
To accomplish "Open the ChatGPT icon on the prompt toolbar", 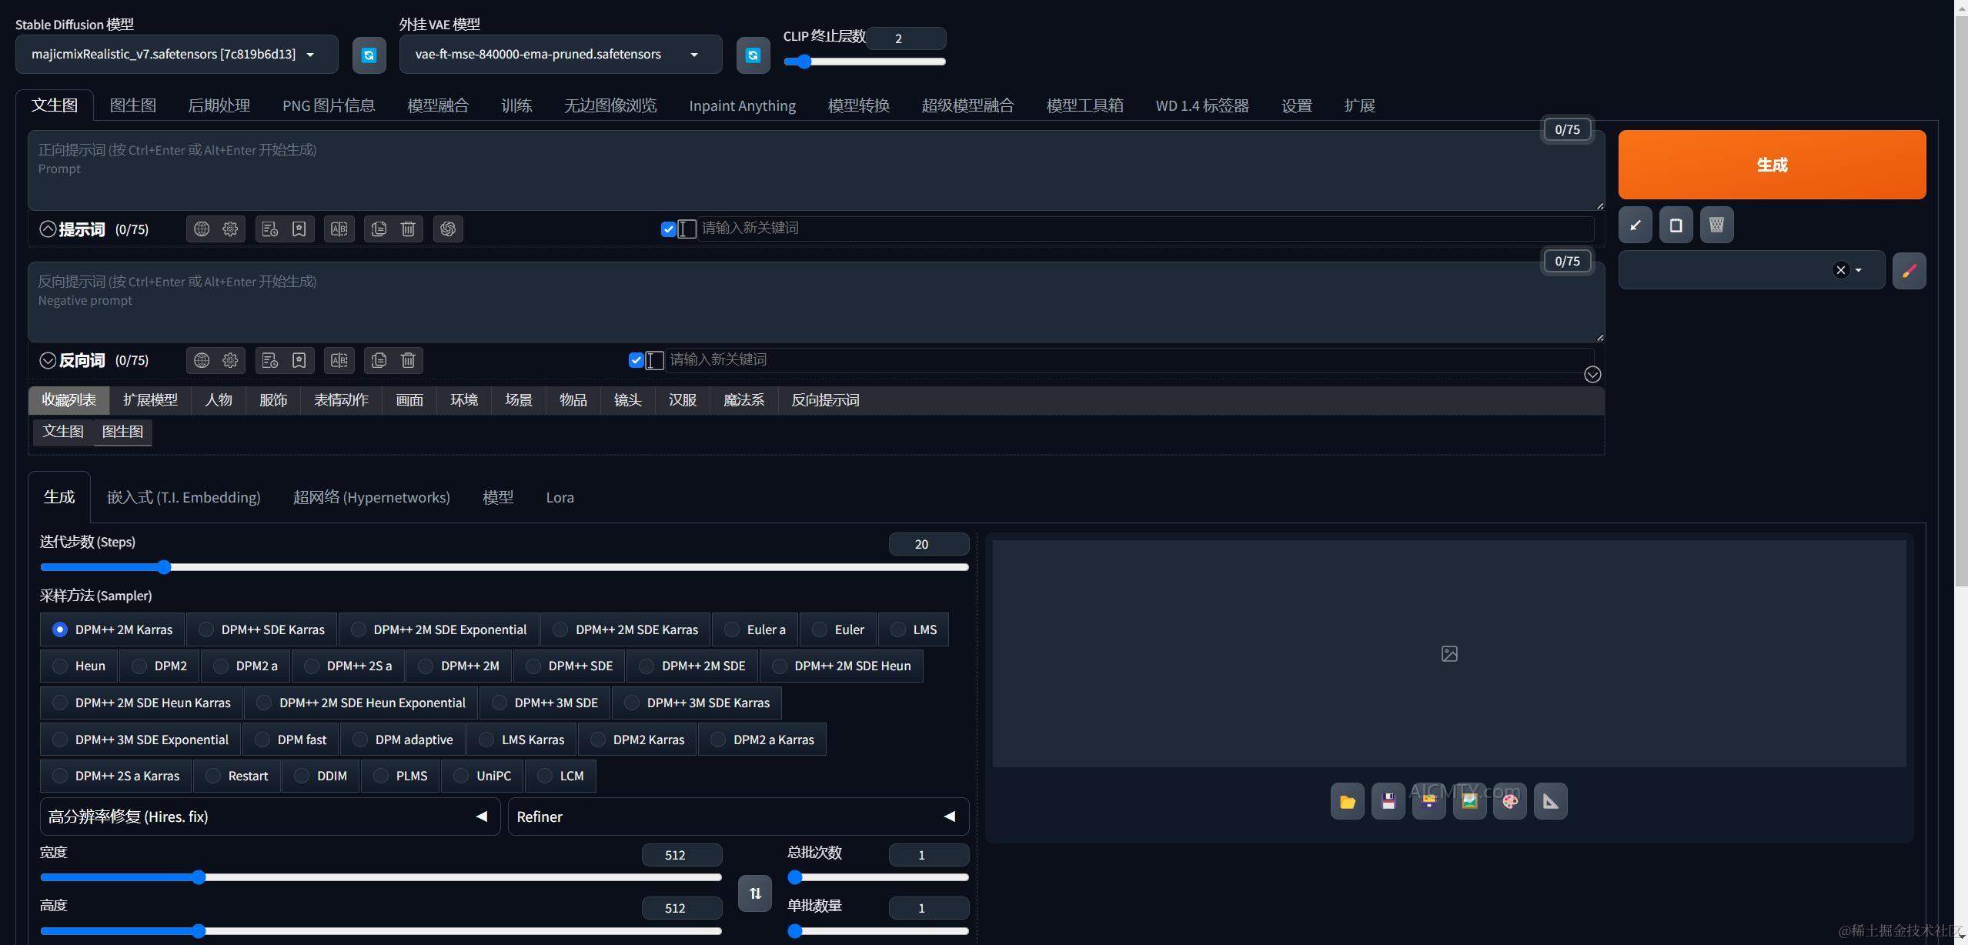I will pyautogui.click(x=448, y=229).
